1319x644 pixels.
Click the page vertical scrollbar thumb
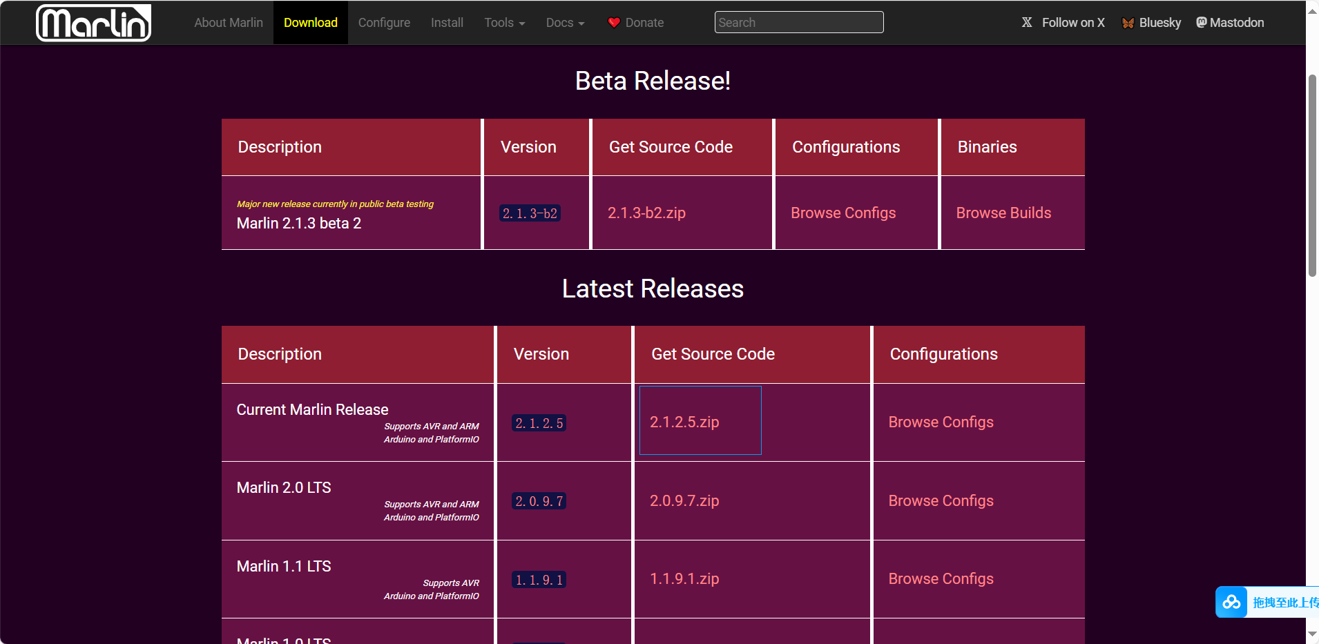pos(1312,175)
